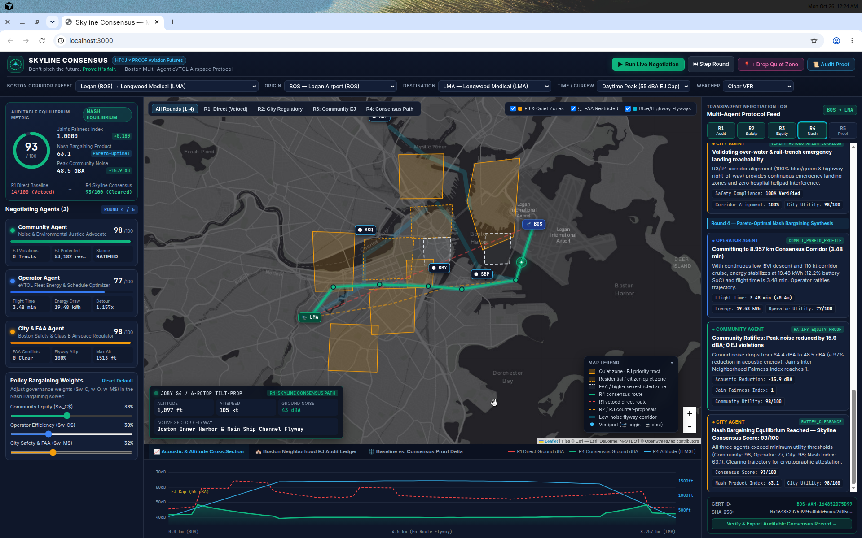This screenshot has height=538, width=862.
Task: Toggle Blue/Highway Flyways layer checkbox
Action: click(x=628, y=109)
